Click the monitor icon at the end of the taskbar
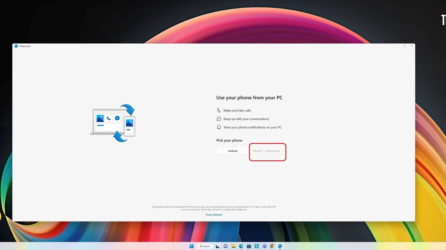 point(280,246)
